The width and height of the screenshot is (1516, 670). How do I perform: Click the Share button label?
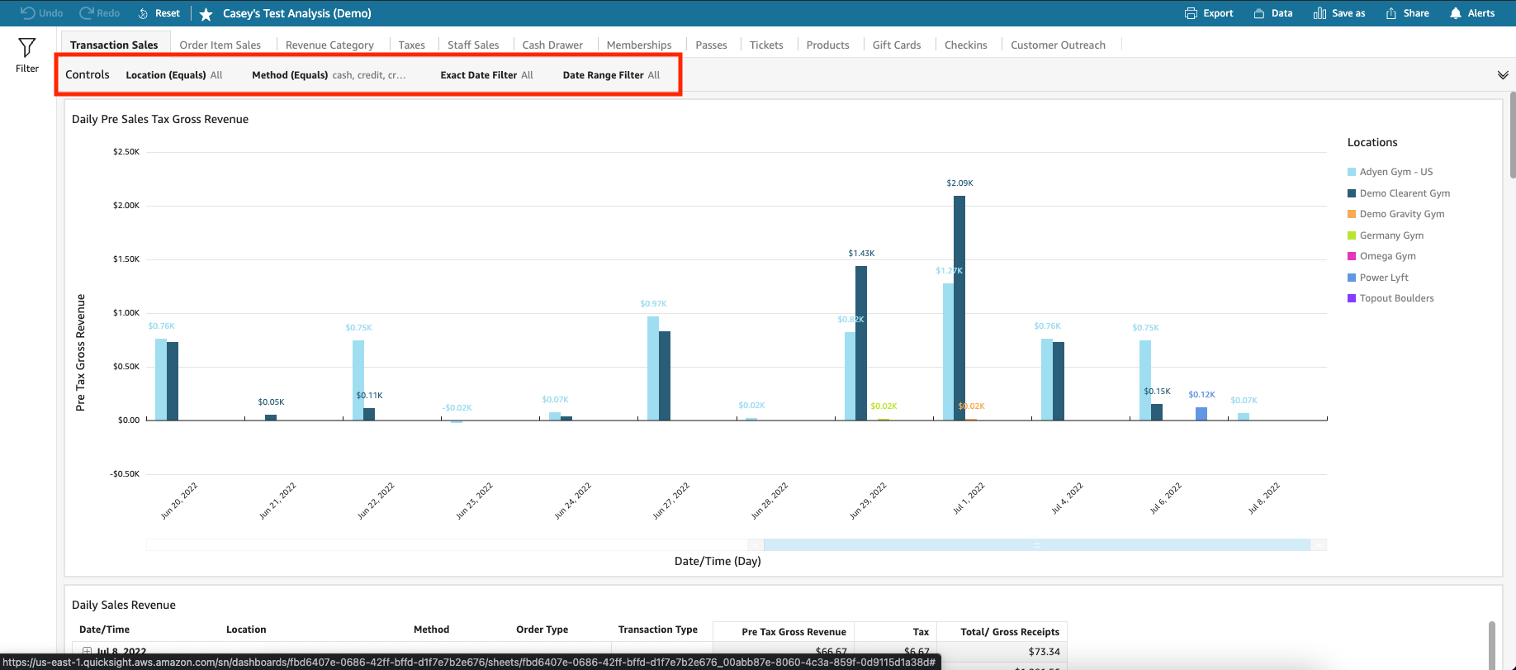click(x=1416, y=13)
